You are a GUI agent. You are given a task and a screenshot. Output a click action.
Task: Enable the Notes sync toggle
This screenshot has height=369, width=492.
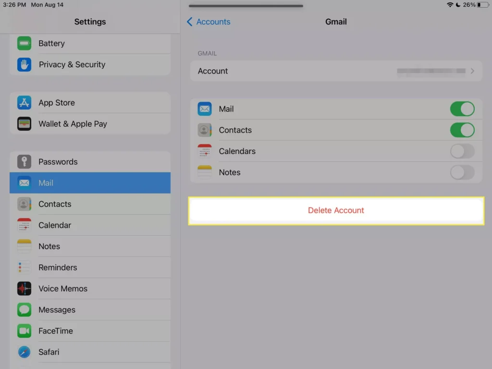click(x=462, y=172)
